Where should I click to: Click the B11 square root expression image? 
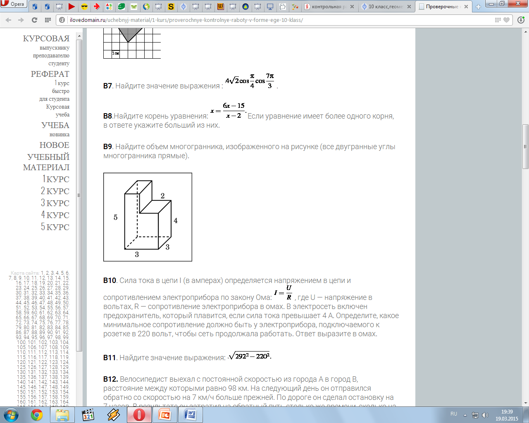[x=249, y=356]
